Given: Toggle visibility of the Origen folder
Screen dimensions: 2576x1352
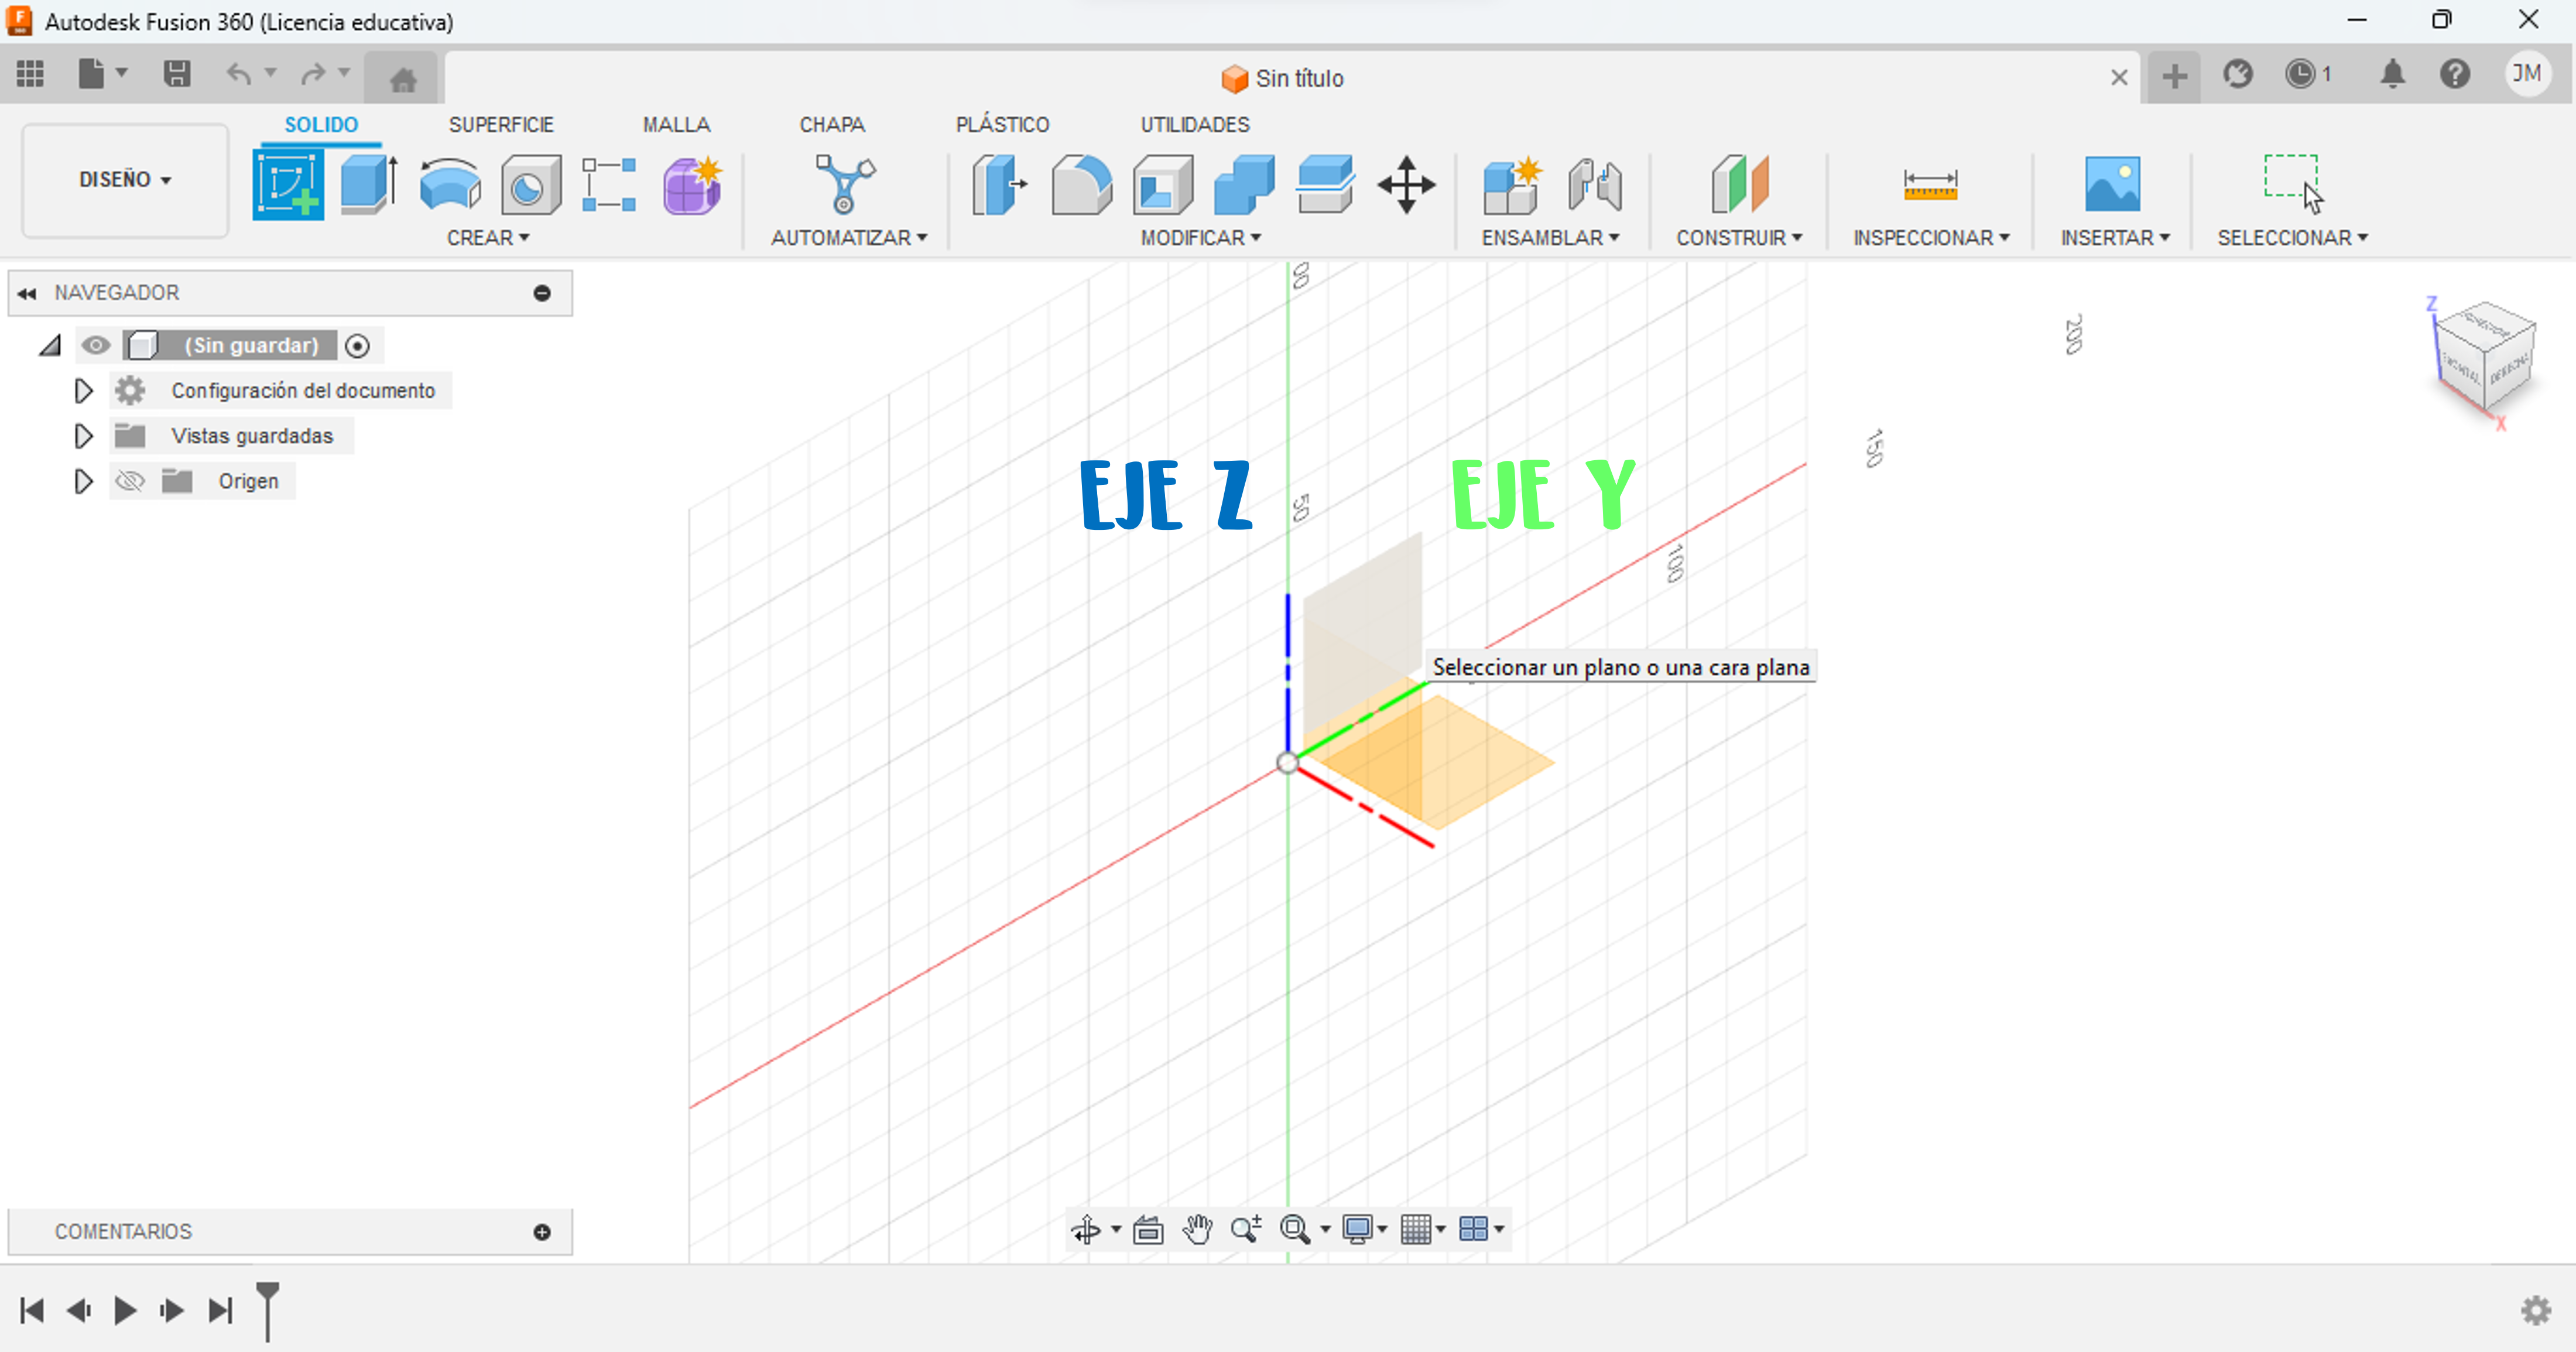Looking at the screenshot, I should pyautogui.click(x=130, y=481).
